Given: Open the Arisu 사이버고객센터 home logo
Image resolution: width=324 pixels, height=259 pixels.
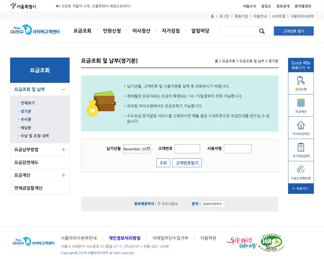Looking at the screenshot, I should (35, 30).
